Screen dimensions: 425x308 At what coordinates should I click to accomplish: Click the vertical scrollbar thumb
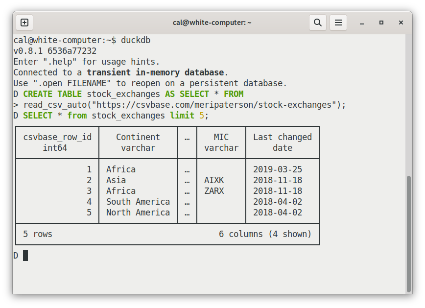[x=409, y=233]
